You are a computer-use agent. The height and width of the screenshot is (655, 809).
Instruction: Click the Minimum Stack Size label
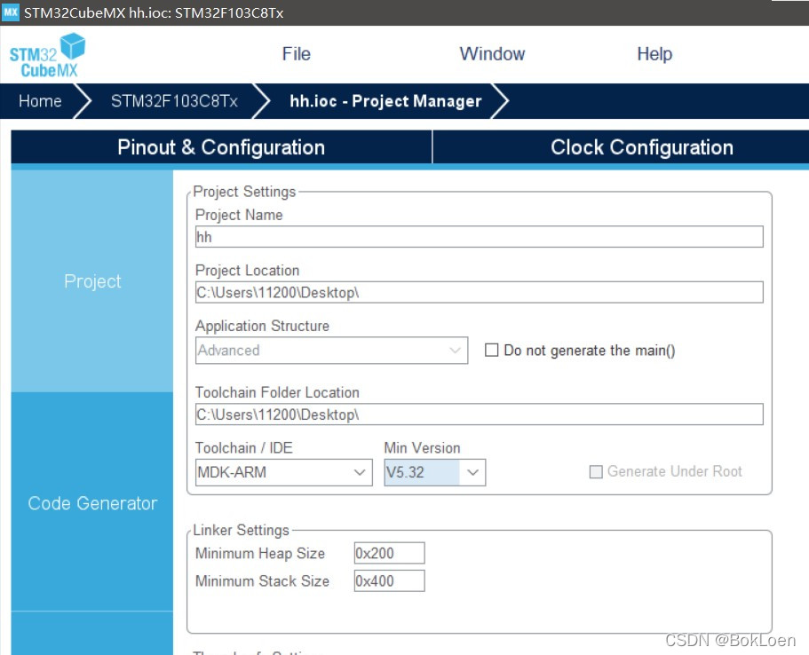coord(262,580)
